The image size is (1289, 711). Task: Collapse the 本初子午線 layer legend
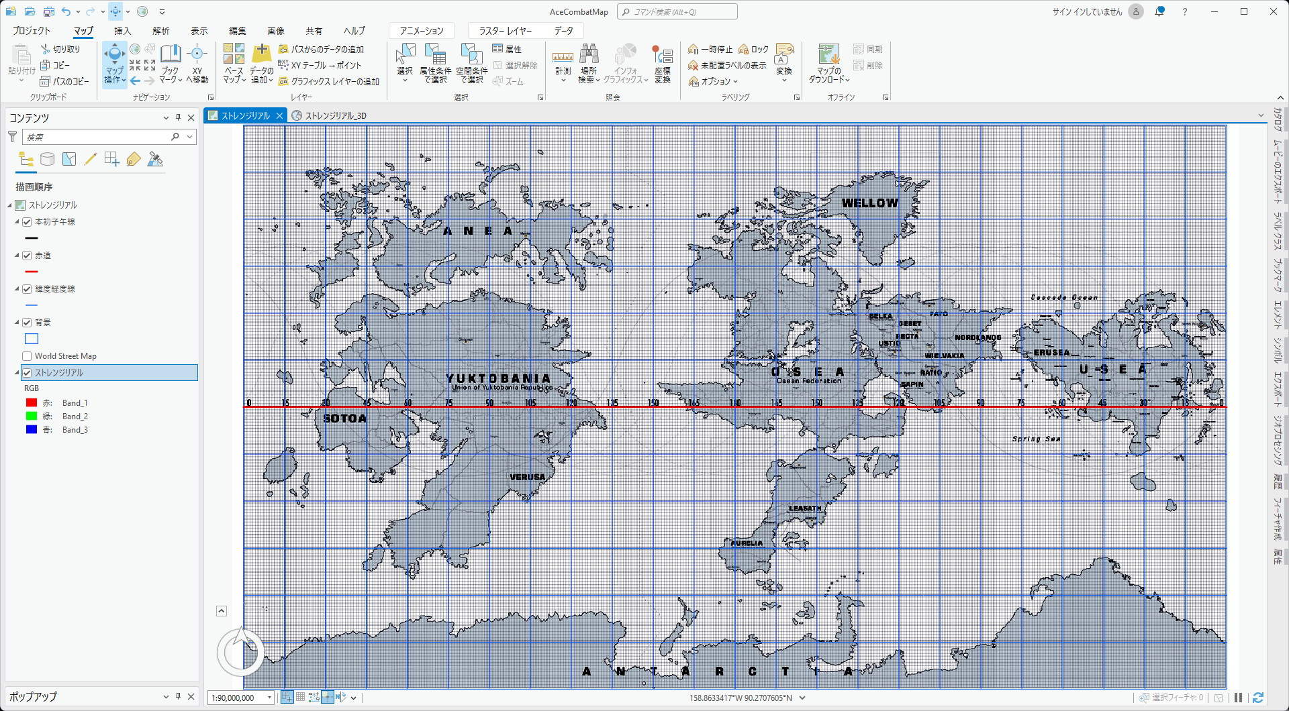[17, 222]
